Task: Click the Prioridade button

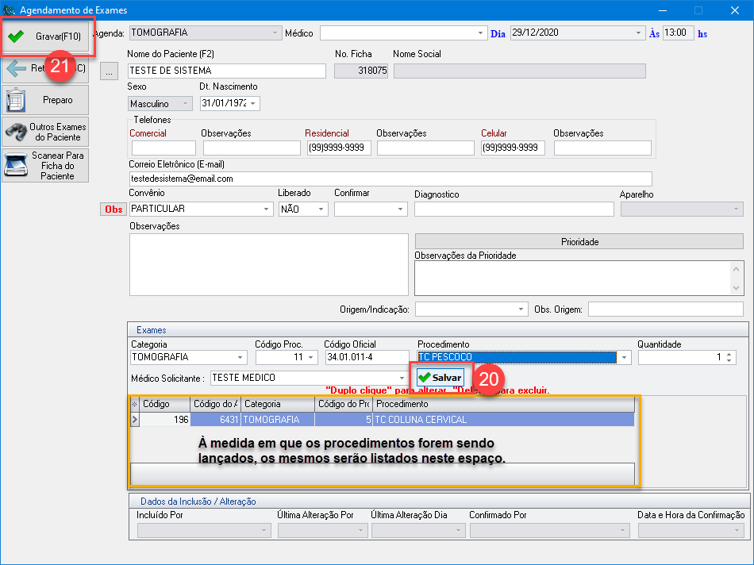Action: point(579,241)
